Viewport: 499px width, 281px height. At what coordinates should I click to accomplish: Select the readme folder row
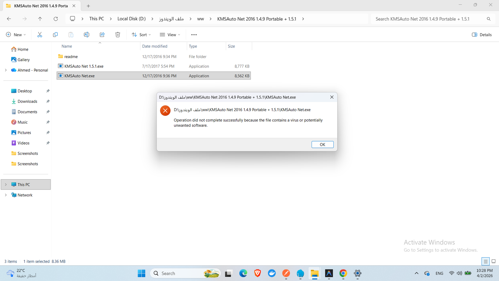(154, 57)
